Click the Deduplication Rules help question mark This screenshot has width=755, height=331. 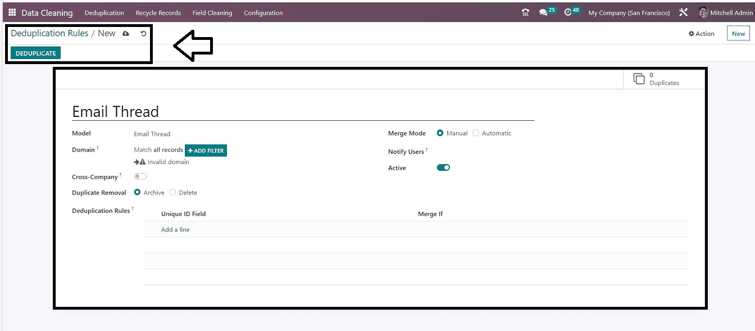pos(133,208)
